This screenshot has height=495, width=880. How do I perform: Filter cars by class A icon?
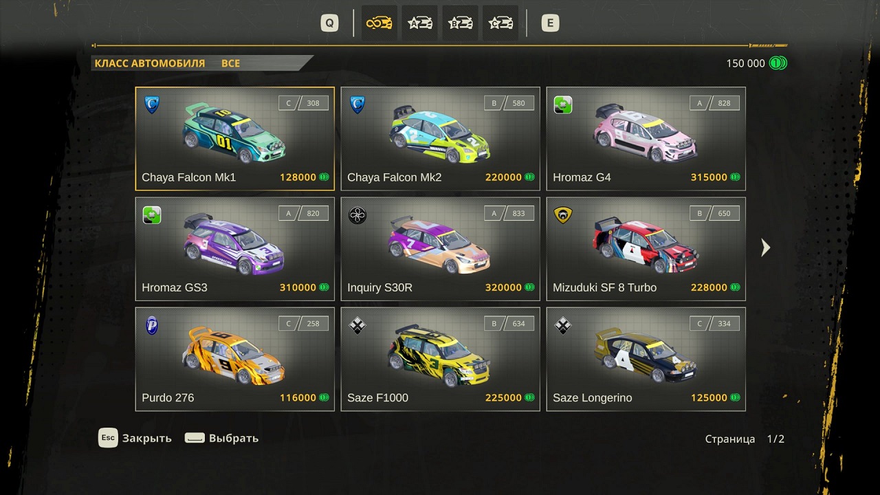[420, 23]
